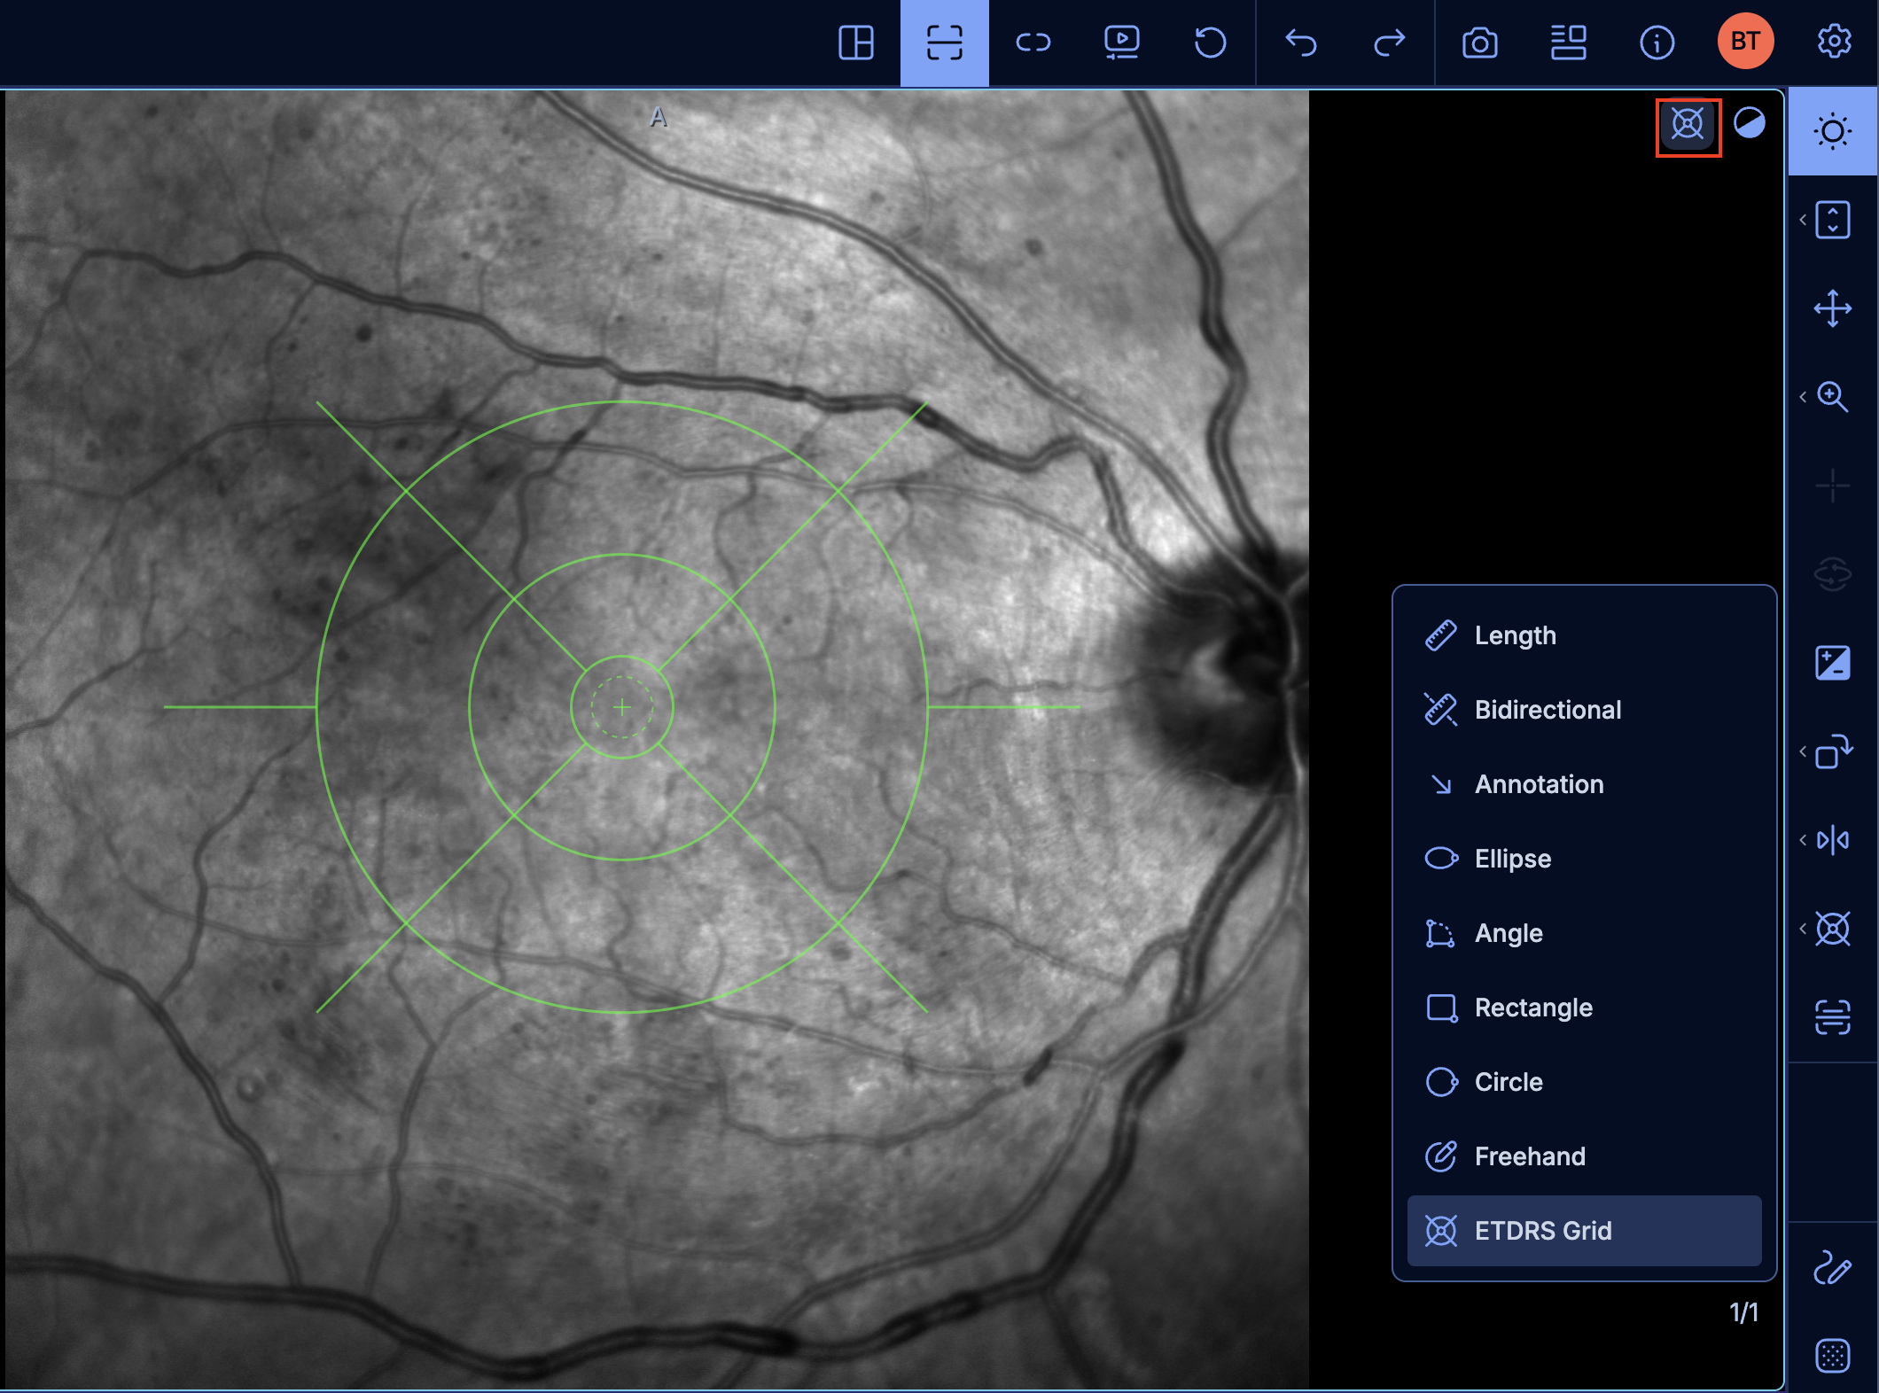The height and width of the screenshot is (1393, 1879).
Task: Choose Angle from the measurement menu
Action: [x=1585, y=933]
